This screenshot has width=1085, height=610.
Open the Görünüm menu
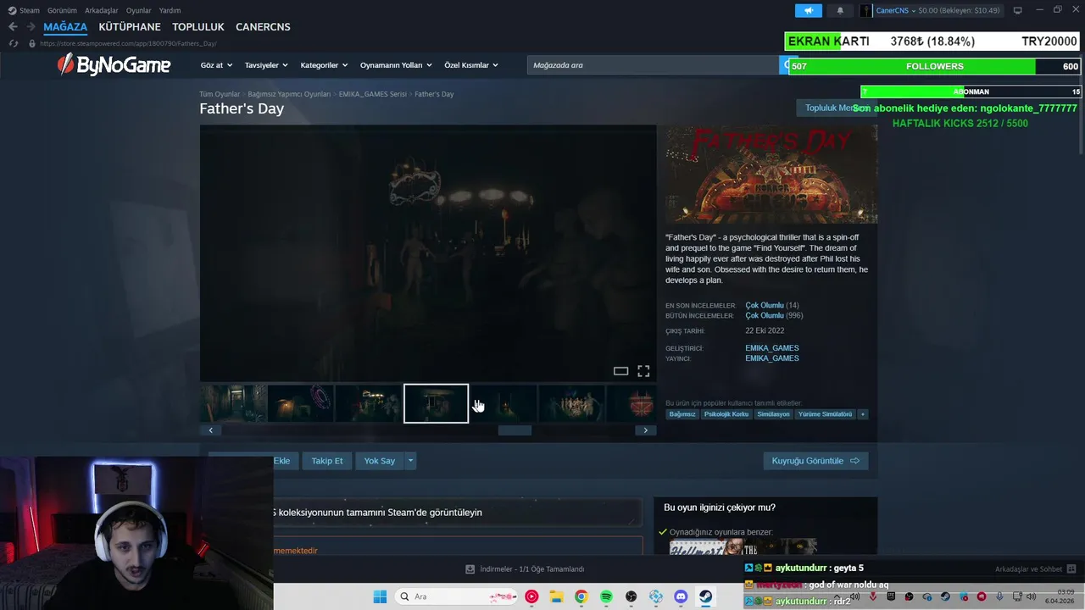click(x=62, y=10)
